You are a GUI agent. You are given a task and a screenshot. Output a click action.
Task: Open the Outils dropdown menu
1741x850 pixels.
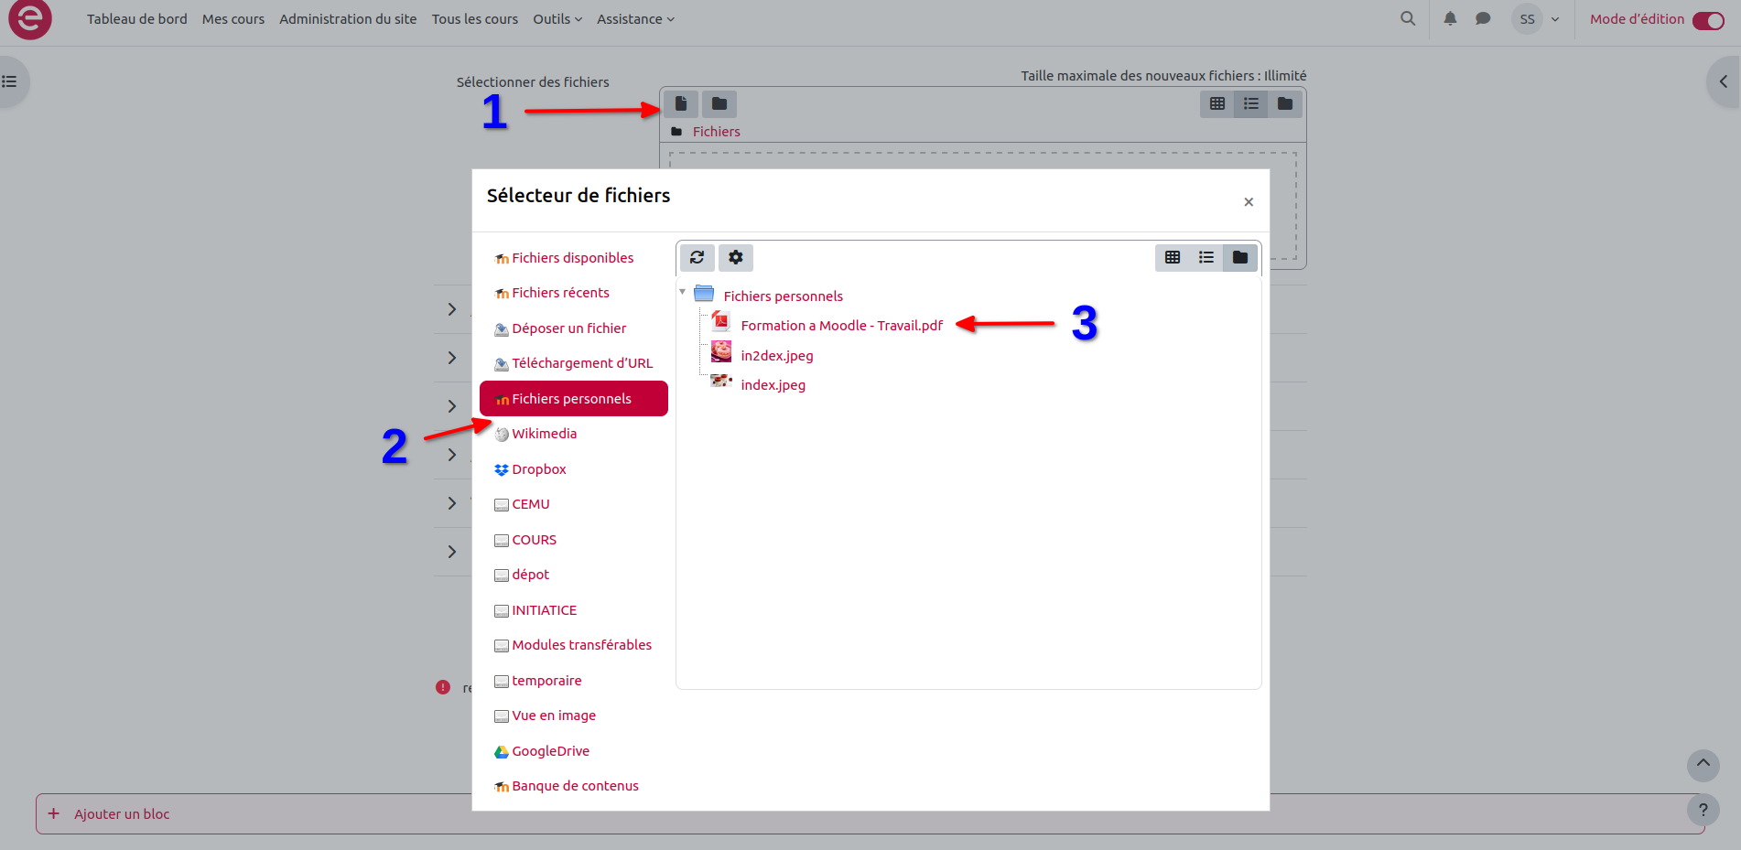click(x=557, y=19)
